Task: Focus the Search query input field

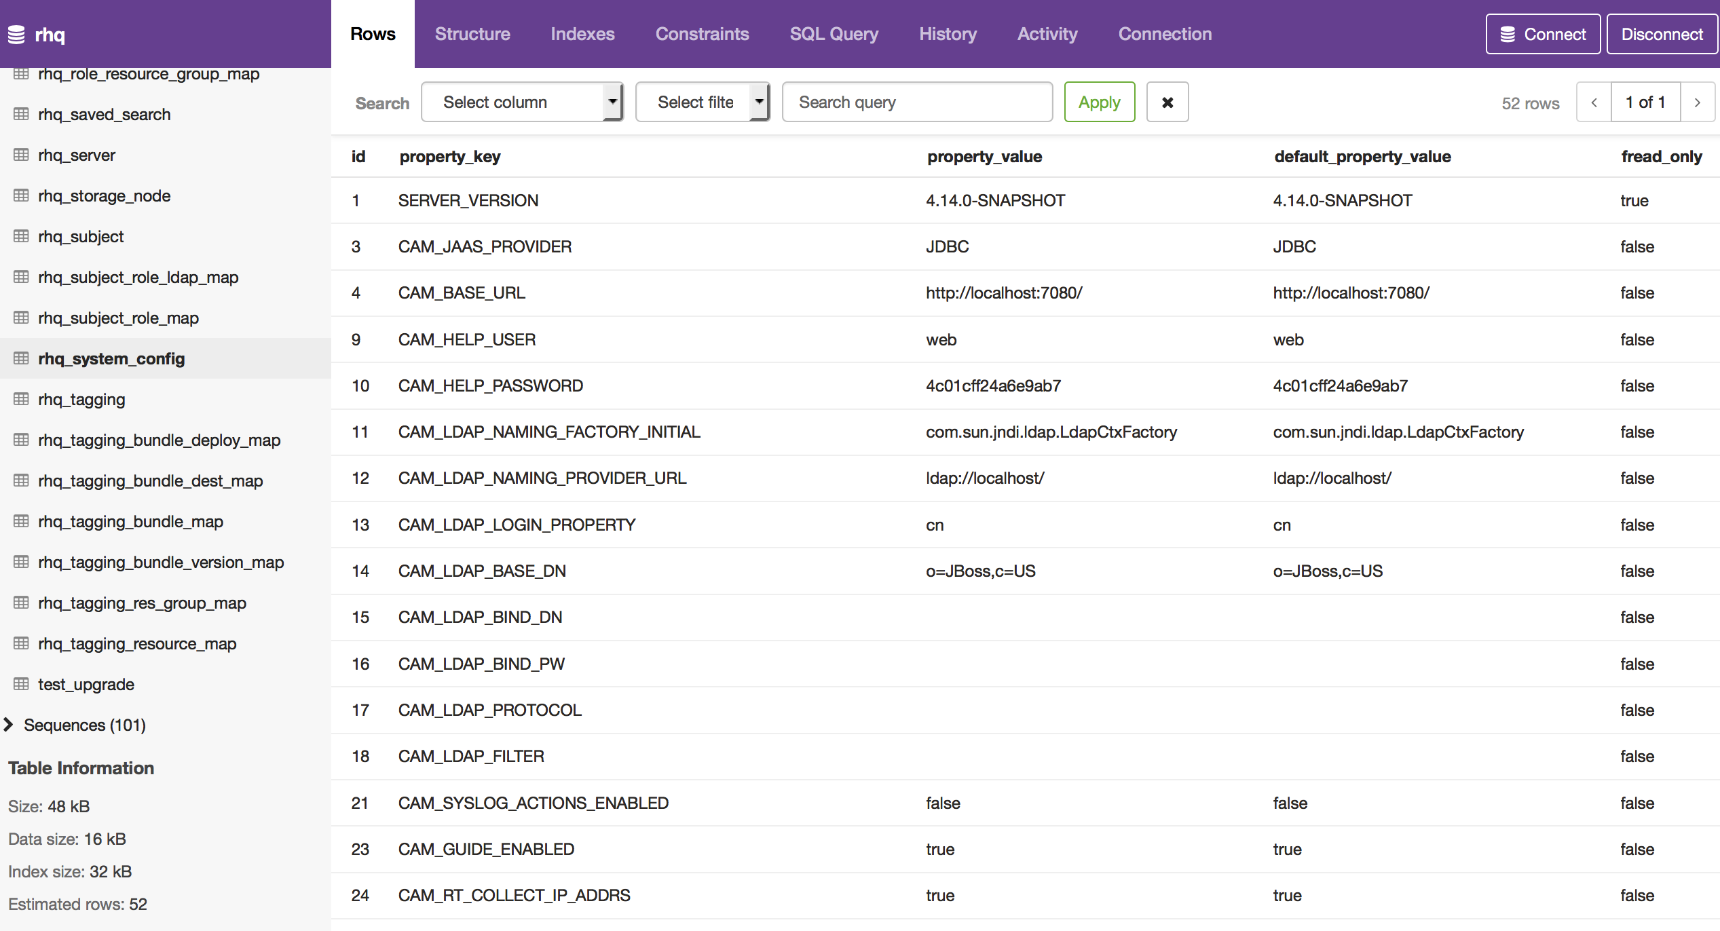Action: 916,102
